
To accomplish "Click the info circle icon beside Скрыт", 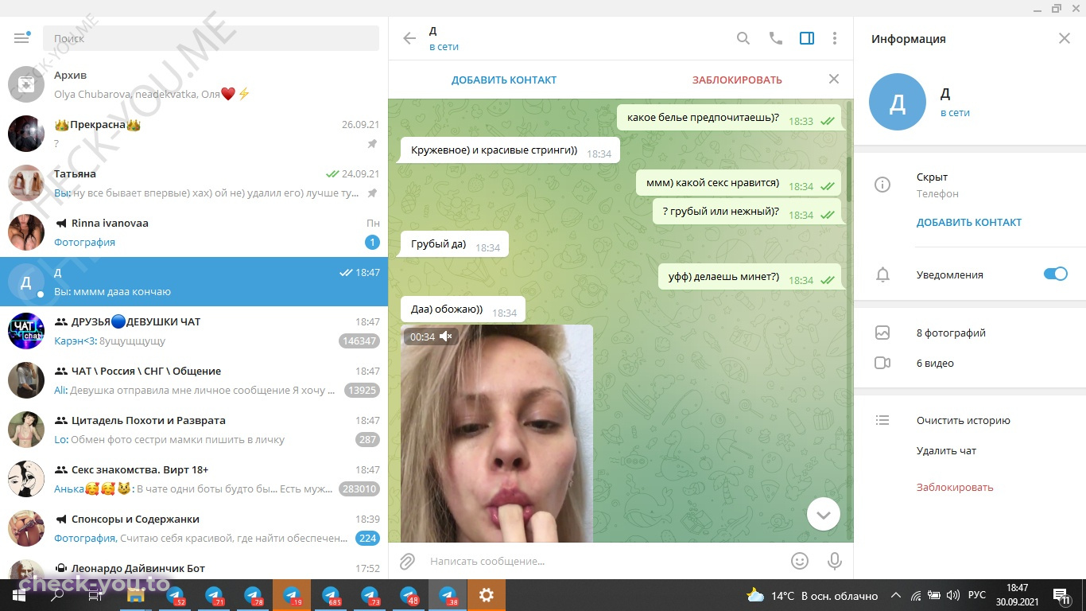I will point(882,185).
